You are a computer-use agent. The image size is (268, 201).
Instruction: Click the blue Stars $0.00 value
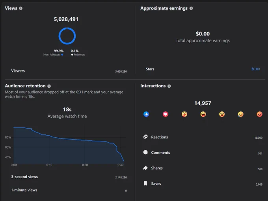255,69
